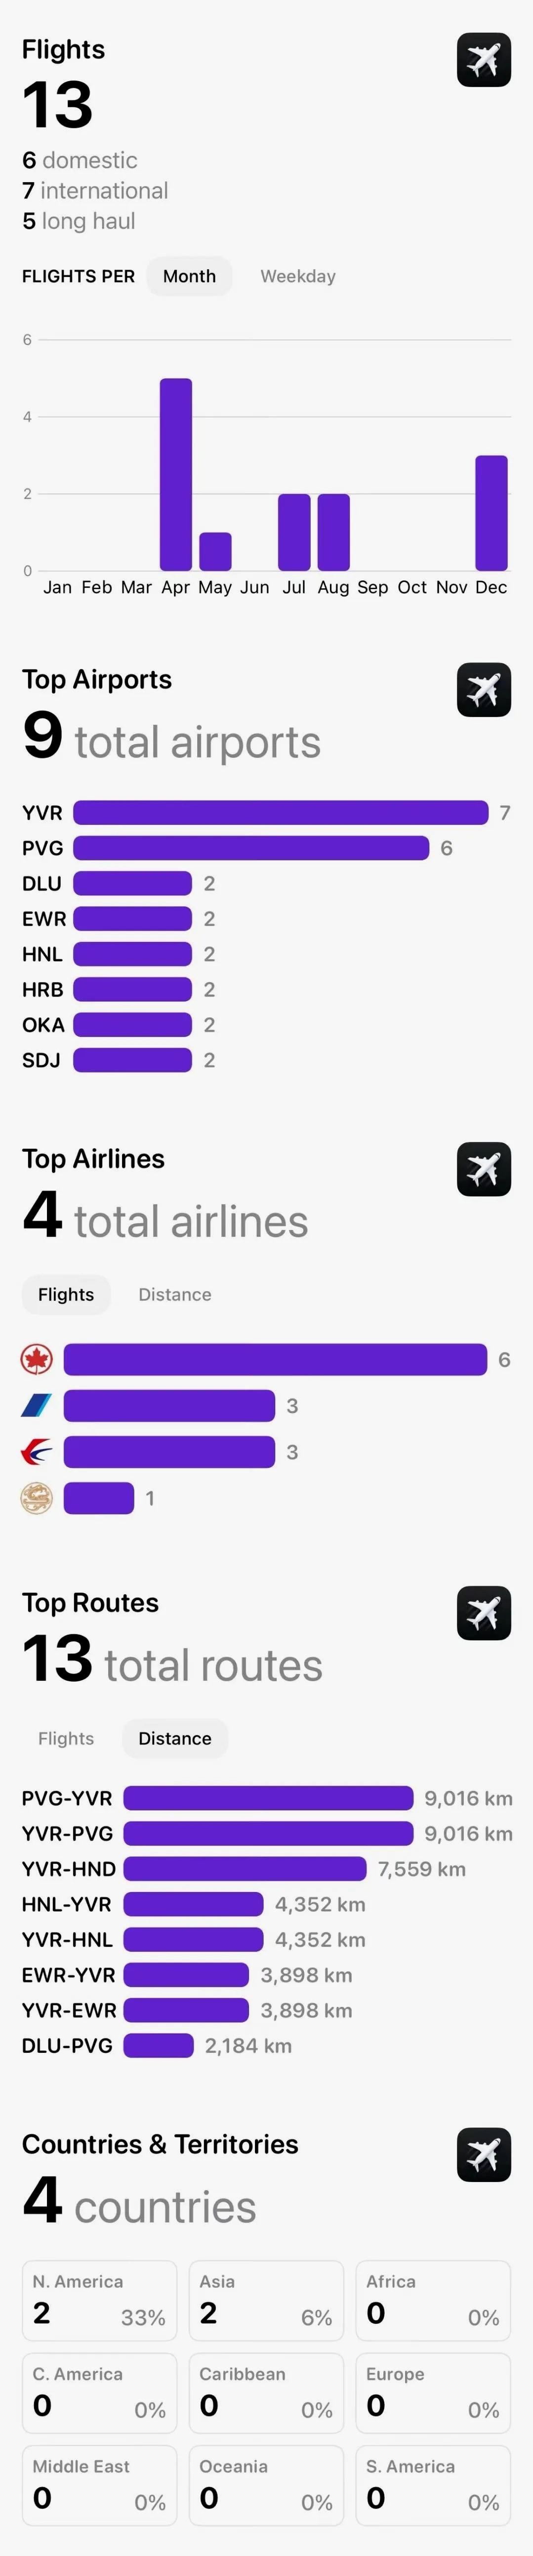Image resolution: width=533 pixels, height=2556 pixels.
Task: Tap the airplane icon next to Top Airports
Action: pyautogui.click(x=484, y=690)
